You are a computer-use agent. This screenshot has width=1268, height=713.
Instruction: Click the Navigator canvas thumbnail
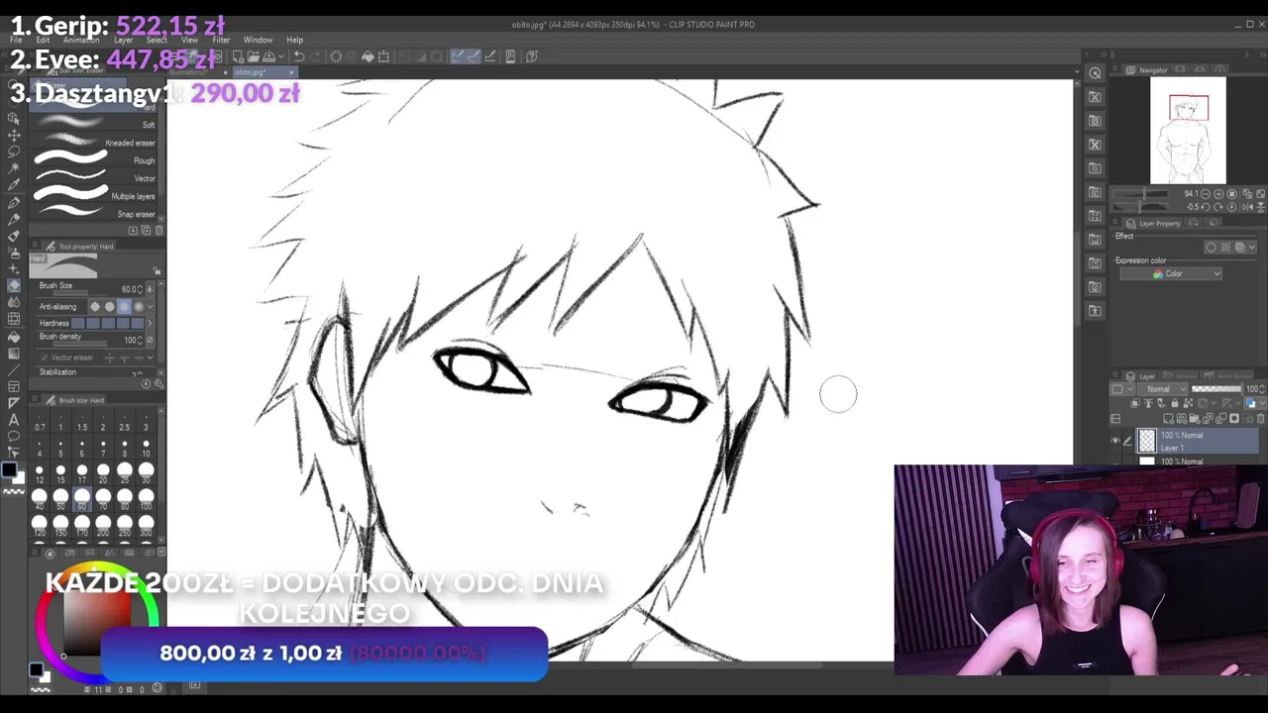[x=1188, y=132]
